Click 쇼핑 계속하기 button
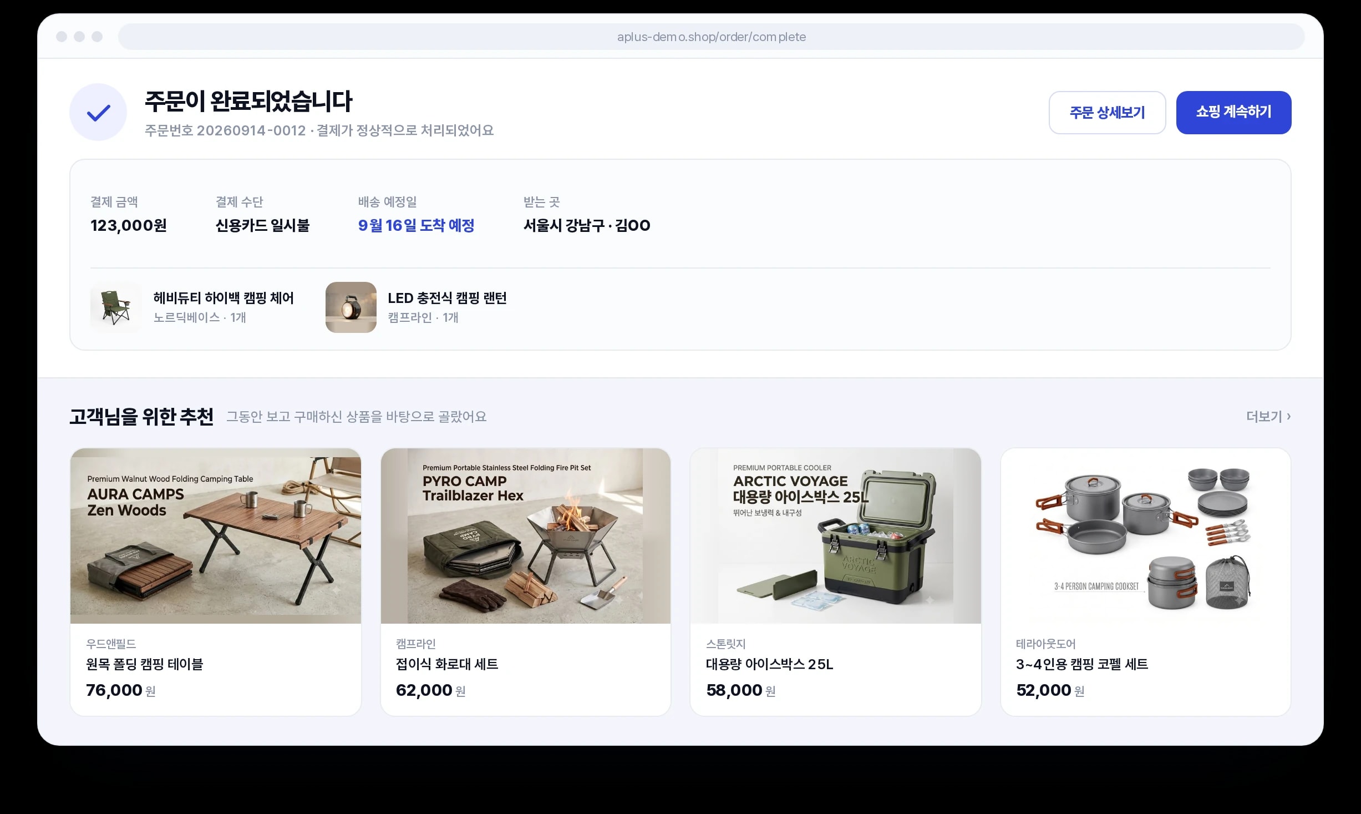Viewport: 1361px width, 814px height. tap(1233, 113)
